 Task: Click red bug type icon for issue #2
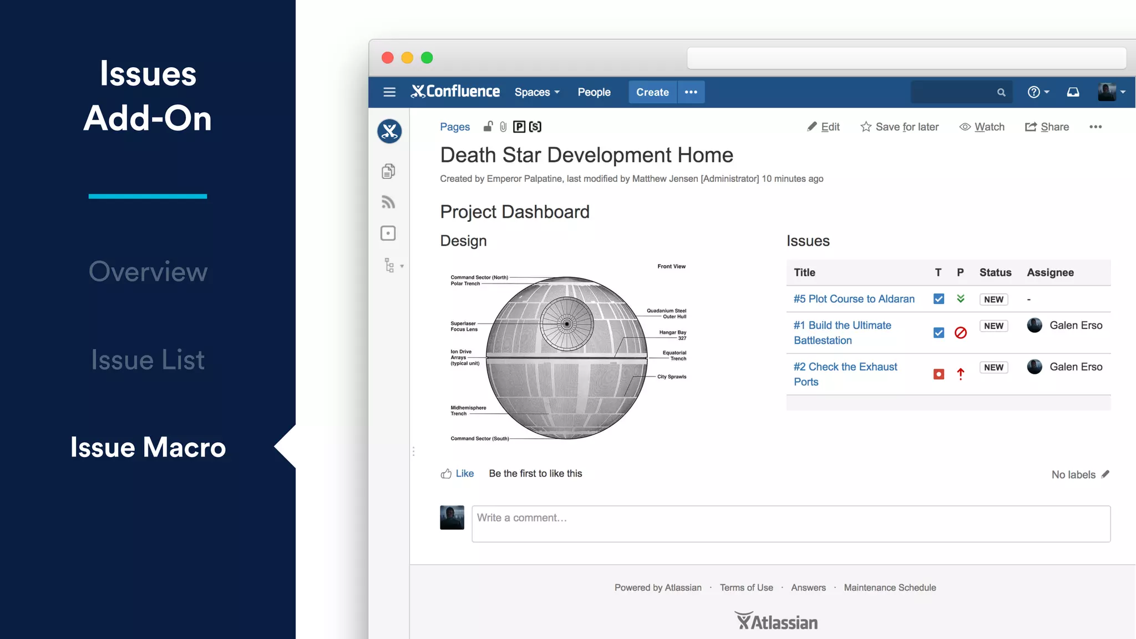coord(939,374)
